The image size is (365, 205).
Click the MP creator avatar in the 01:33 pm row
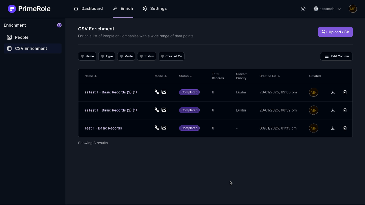(314, 128)
